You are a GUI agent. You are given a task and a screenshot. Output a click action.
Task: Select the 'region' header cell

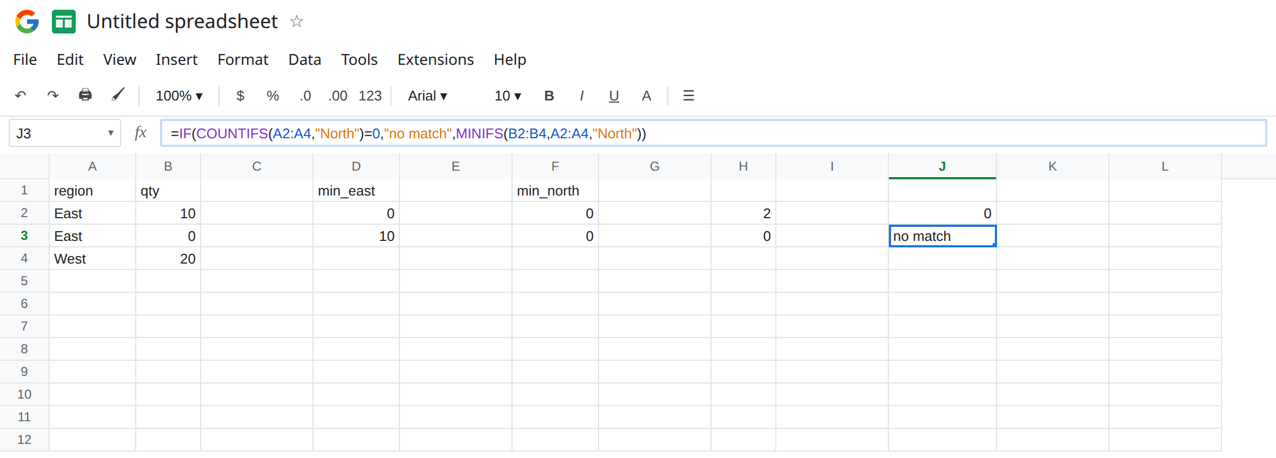92,191
